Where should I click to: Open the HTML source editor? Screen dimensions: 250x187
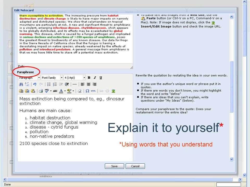(93, 91)
